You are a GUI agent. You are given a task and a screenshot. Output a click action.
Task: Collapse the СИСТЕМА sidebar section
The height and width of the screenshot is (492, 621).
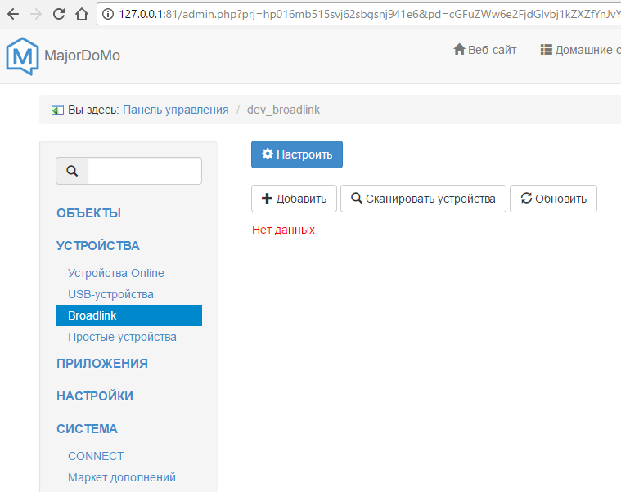(x=87, y=429)
